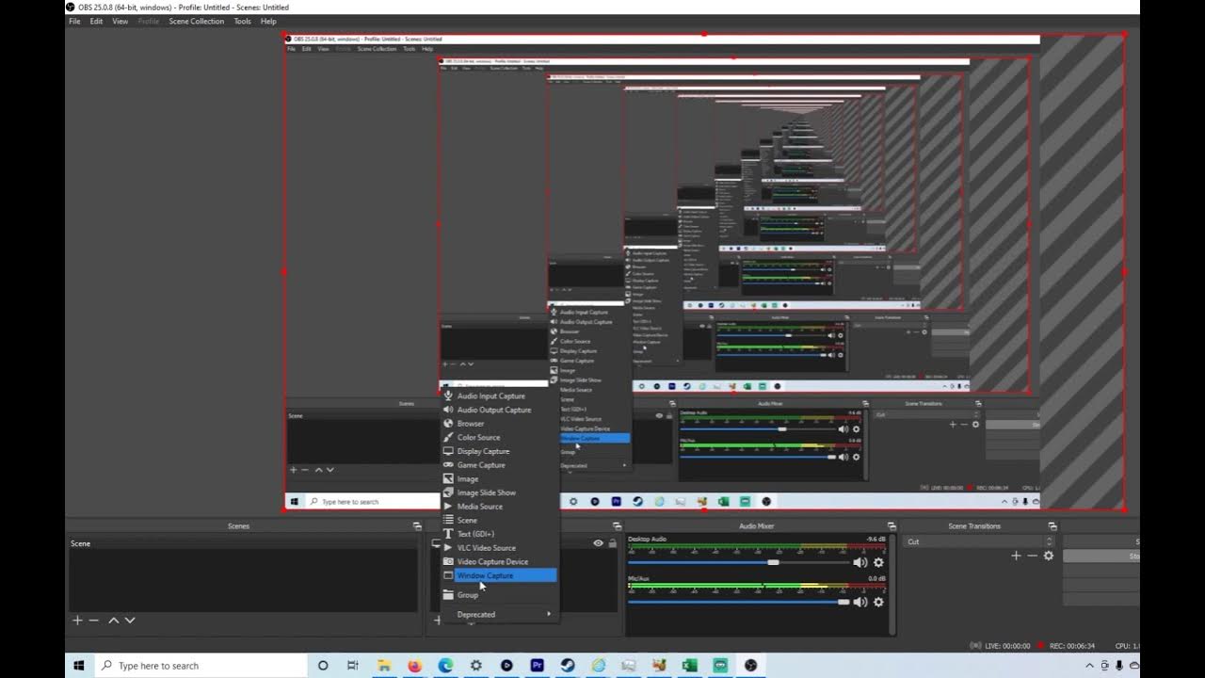Choose Audio Input Capture source
Screen dimensions: 1205x678
[498, 396]
